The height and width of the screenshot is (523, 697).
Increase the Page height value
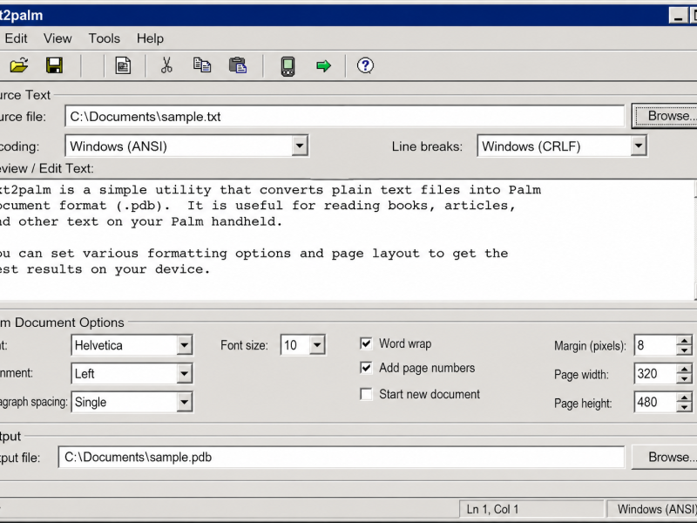click(x=684, y=397)
